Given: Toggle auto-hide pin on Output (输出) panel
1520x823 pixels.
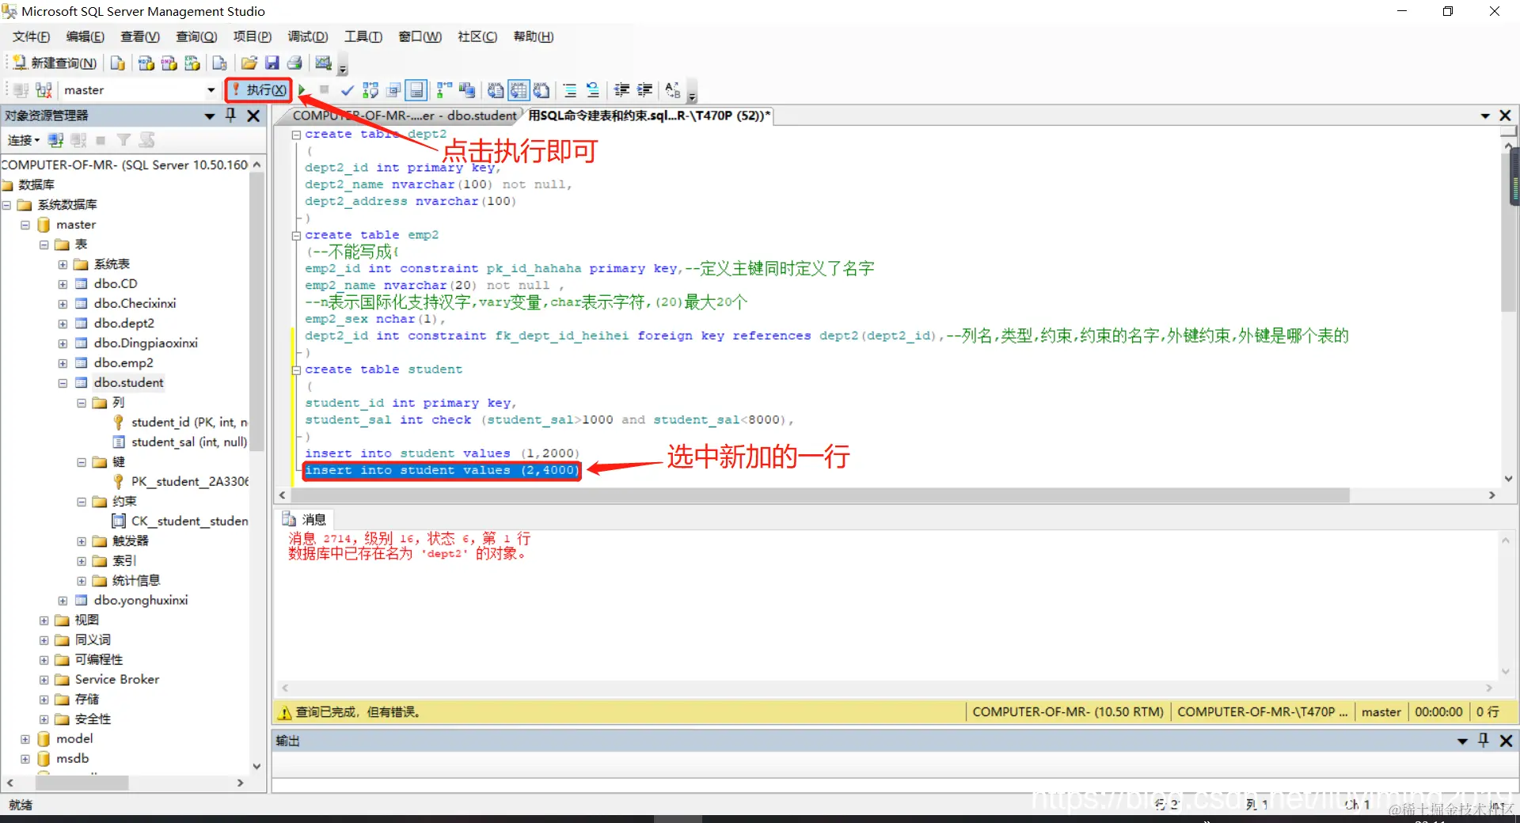Looking at the screenshot, I should (x=1484, y=741).
